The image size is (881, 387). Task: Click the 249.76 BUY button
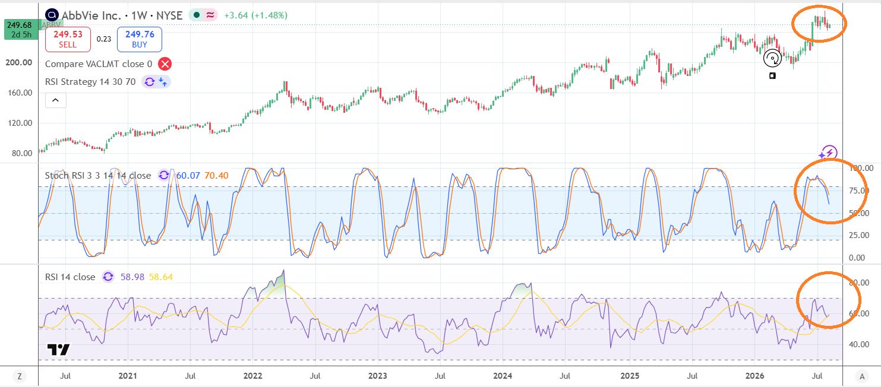[140, 39]
